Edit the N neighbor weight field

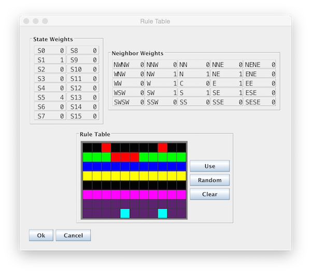click(x=194, y=74)
